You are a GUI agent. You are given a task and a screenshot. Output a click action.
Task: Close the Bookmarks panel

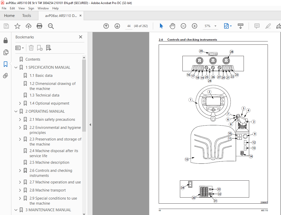[81, 37]
